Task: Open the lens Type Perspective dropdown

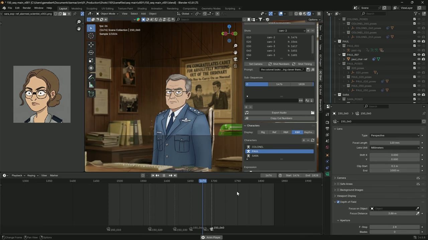Action: pyautogui.click(x=395, y=136)
